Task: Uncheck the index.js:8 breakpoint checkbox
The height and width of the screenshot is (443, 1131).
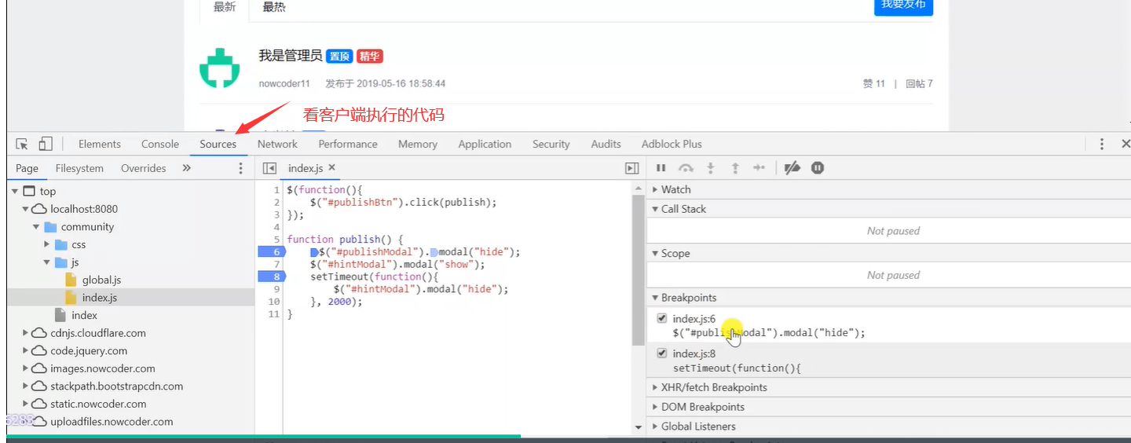Action: pos(661,353)
